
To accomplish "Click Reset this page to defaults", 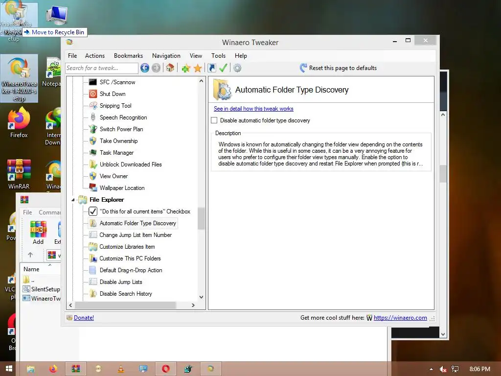I will pyautogui.click(x=339, y=68).
